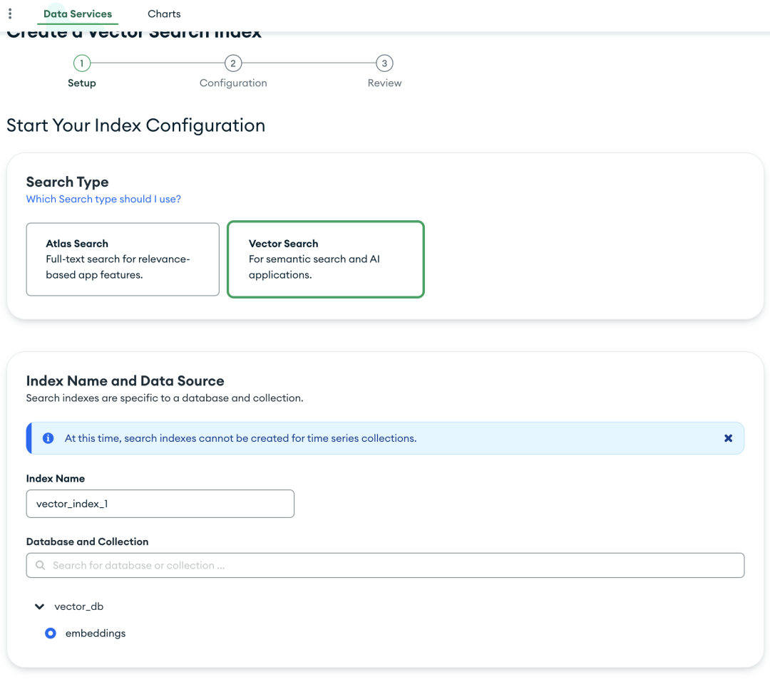Click the vector_db database name
The image size is (770, 679).
(x=79, y=607)
